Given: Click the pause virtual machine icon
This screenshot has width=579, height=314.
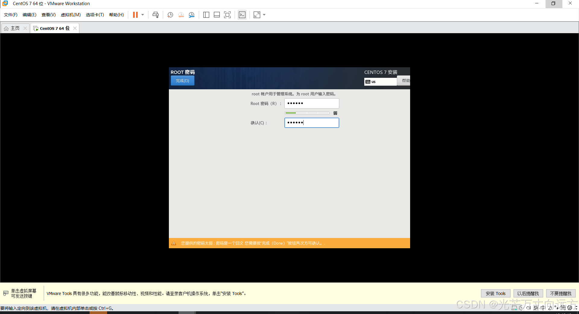Looking at the screenshot, I should pyautogui.click(x=135, y=15).
